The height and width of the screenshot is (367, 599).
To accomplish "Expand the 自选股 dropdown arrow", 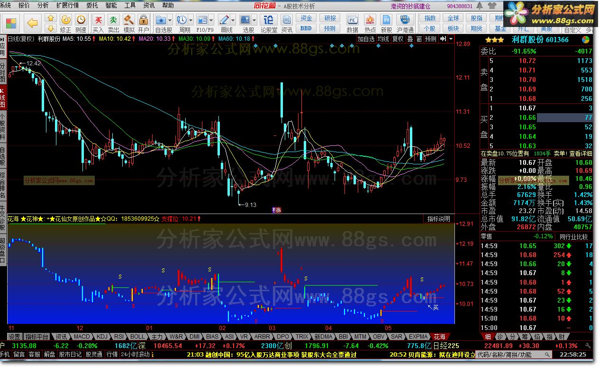I will (170, 20).
